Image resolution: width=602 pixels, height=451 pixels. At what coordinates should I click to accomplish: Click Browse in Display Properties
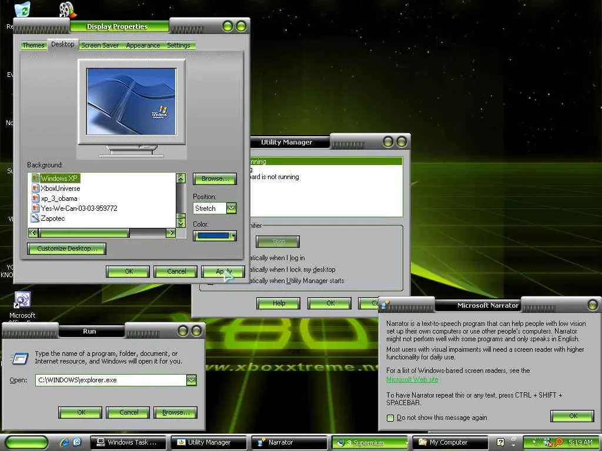tap(215, 179)
